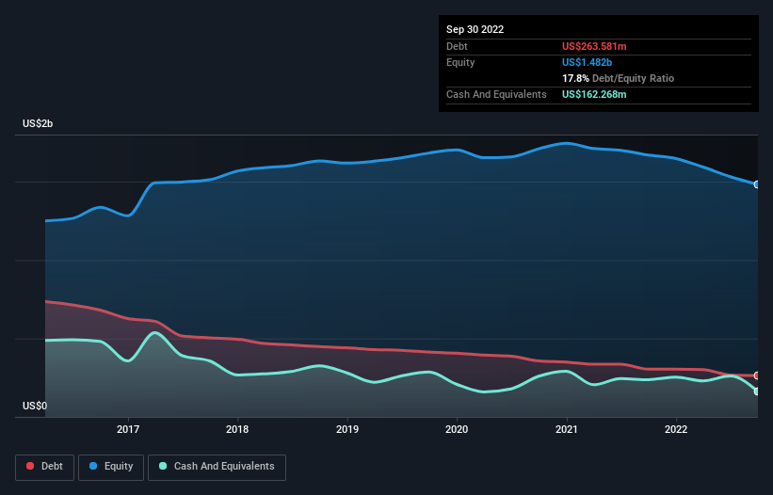This screenshot has height=495, width=773.
Task: Click the US$263.581m debt value
Action: (x=594, y=46)
